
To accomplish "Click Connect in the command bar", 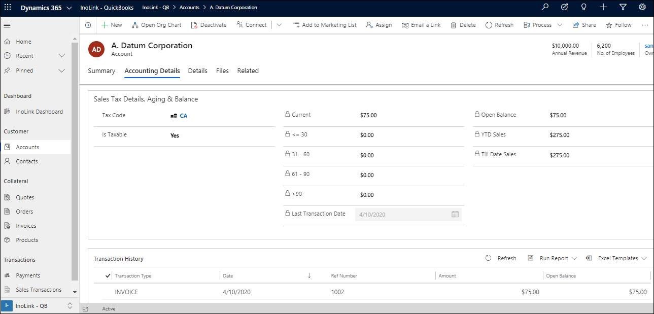I will pos(252,25).
